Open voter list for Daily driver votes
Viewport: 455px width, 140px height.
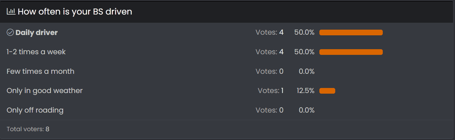(269, 32)
